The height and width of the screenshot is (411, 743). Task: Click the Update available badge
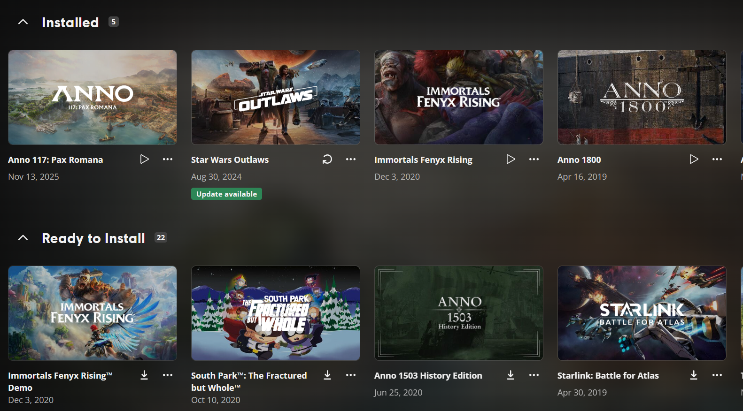pos(226,194)
